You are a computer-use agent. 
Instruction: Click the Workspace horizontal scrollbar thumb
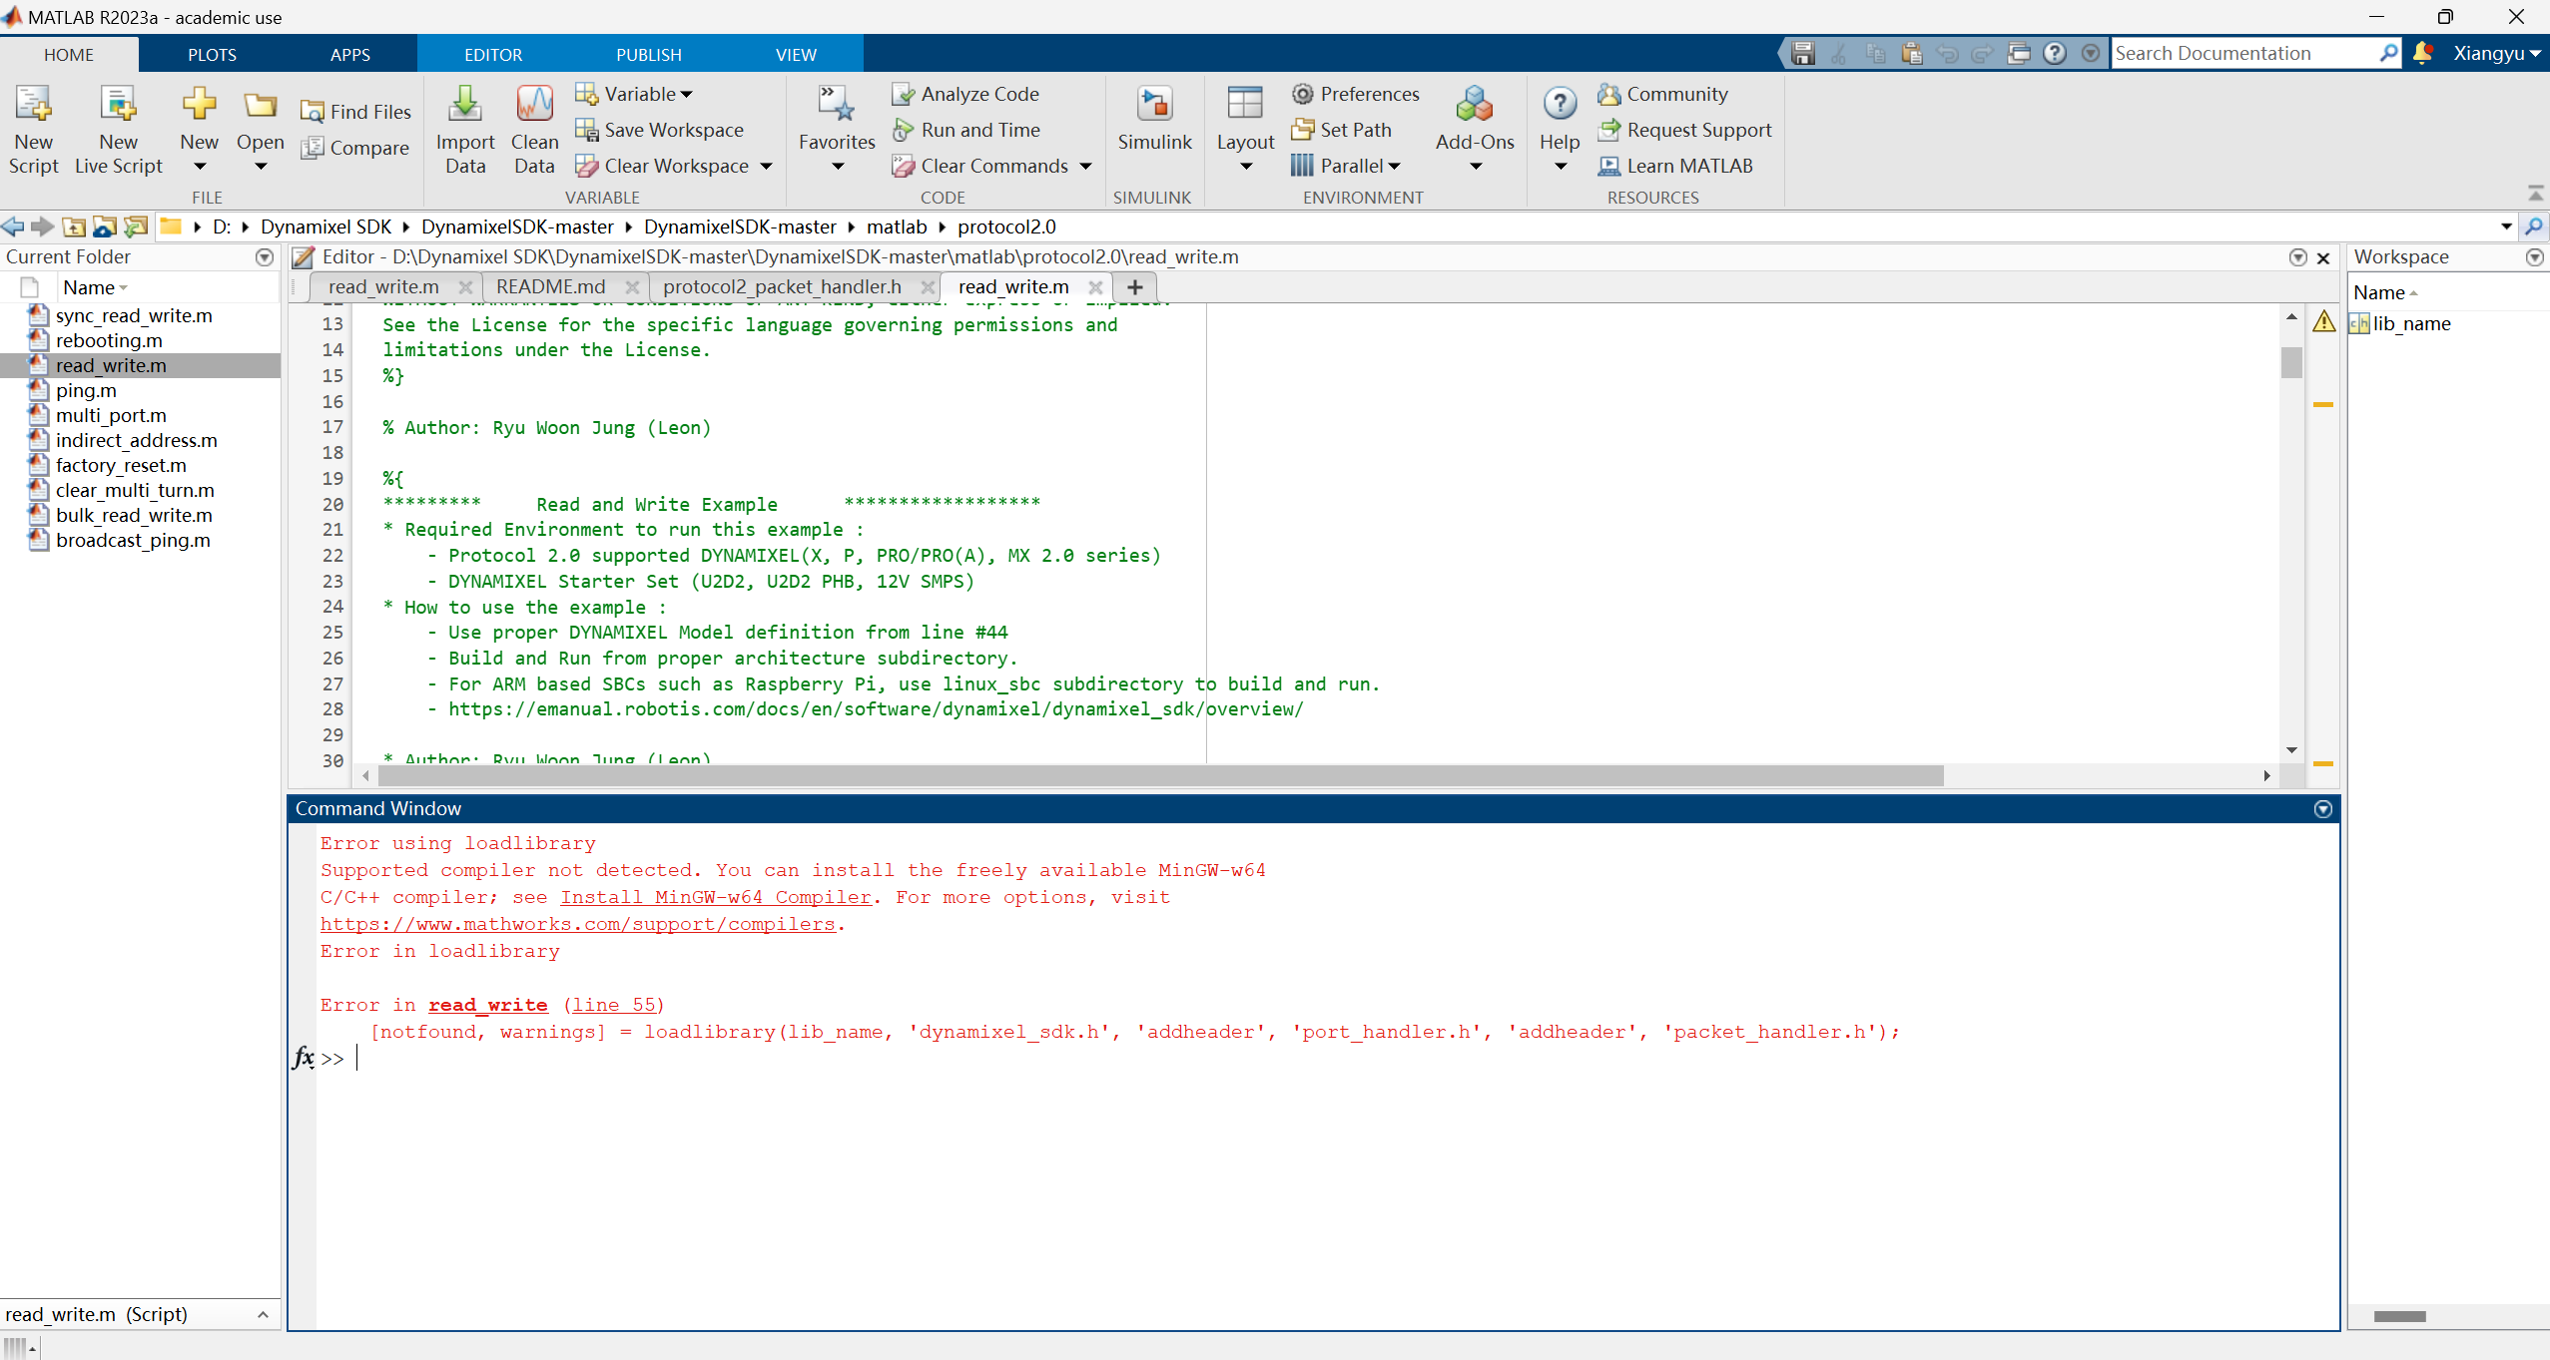point(2399,1316)
